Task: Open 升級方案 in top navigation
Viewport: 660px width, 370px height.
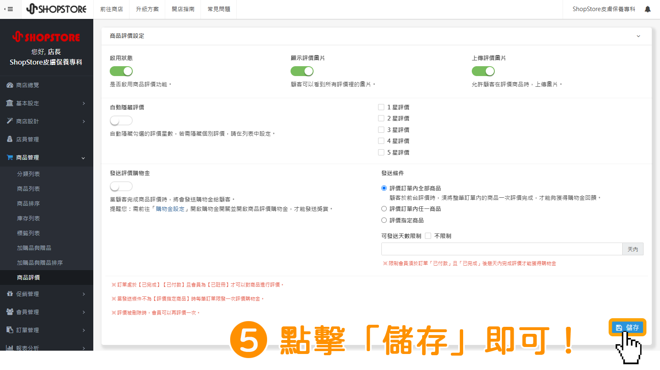Action: point(148,9)
